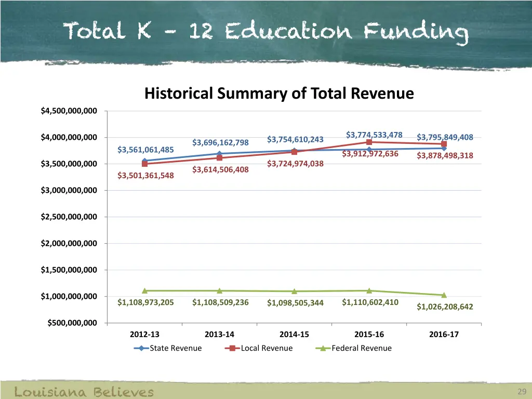Click the 2014-15 axis label
The image size is (532, 399).
pos(294,334)
